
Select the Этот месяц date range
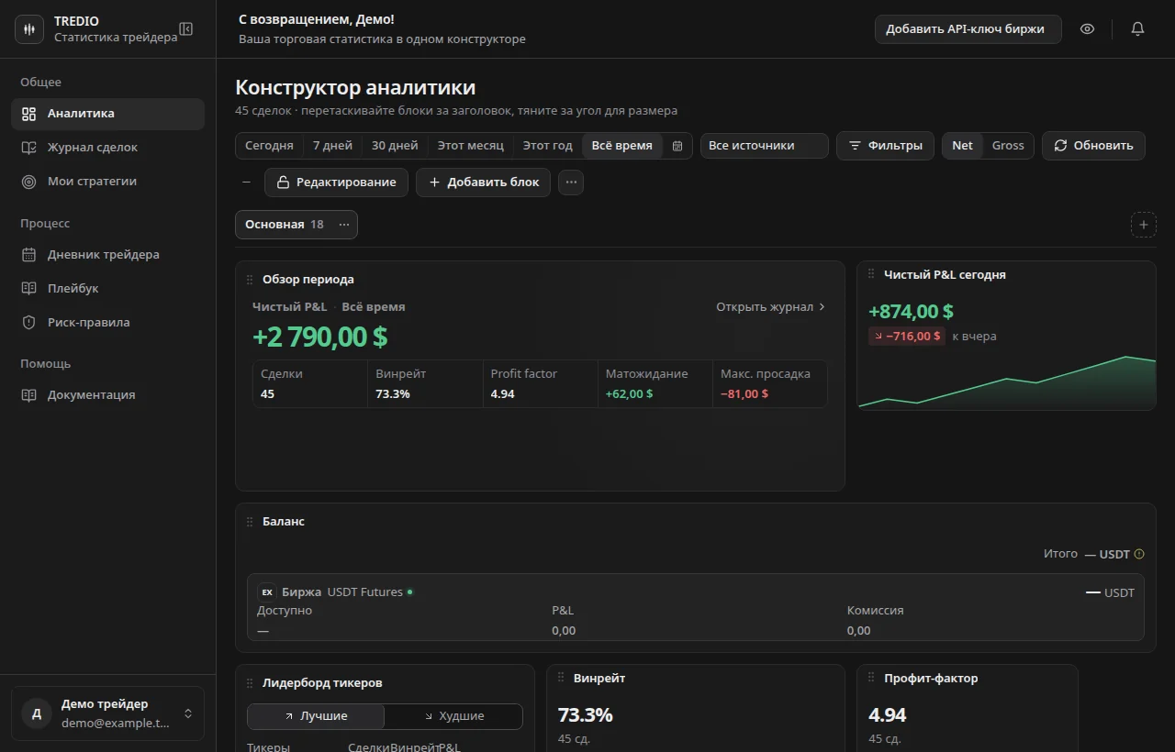pyautogui.click(x=471, y=146)
